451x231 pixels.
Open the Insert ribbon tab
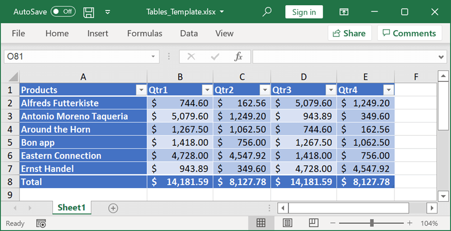tap(98, 33)
